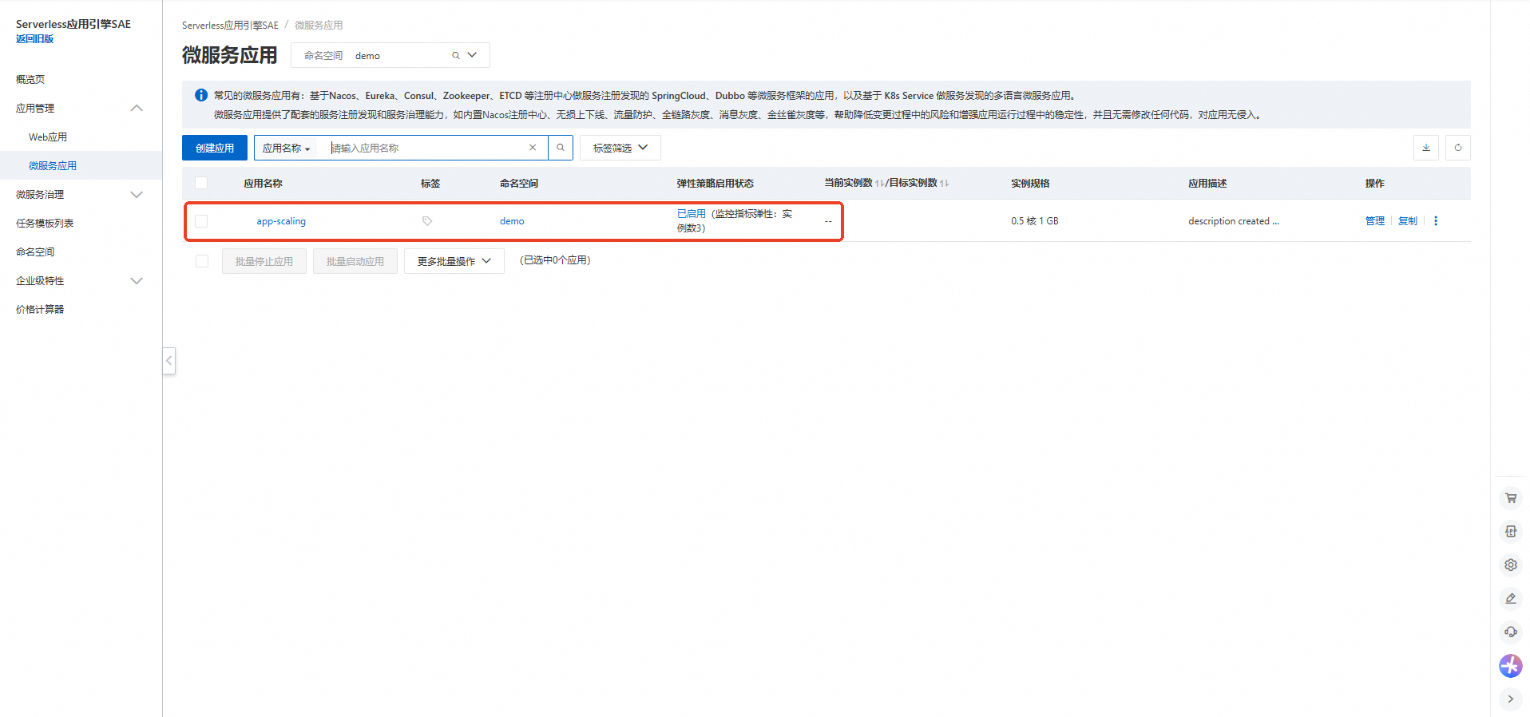Sort by target instance count arrows
Viewport: 1530px width, 717px height.
coord(945,184)
